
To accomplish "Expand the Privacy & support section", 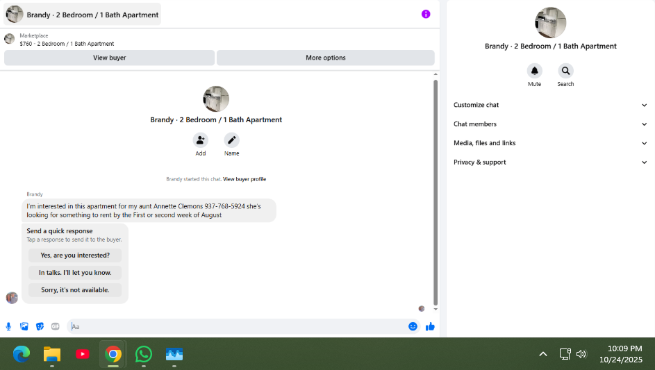I will tap(550, 162).
